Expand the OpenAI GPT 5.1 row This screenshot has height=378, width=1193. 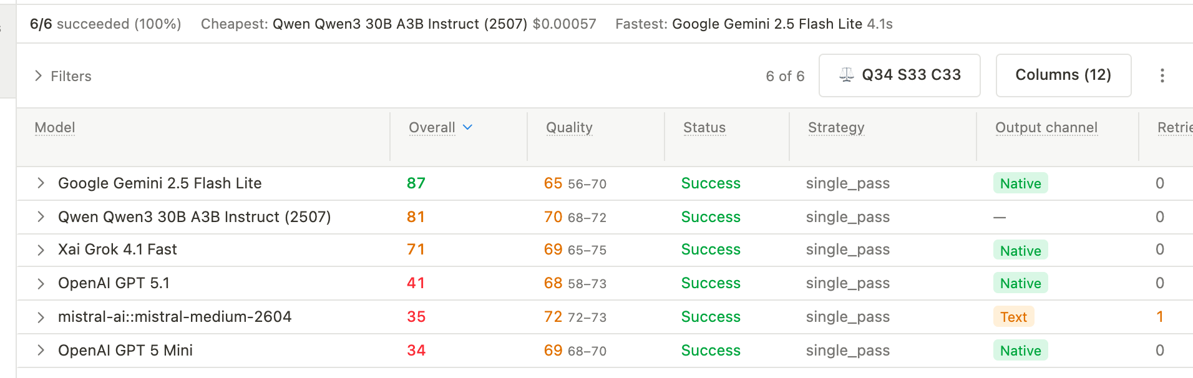[41, 284]
